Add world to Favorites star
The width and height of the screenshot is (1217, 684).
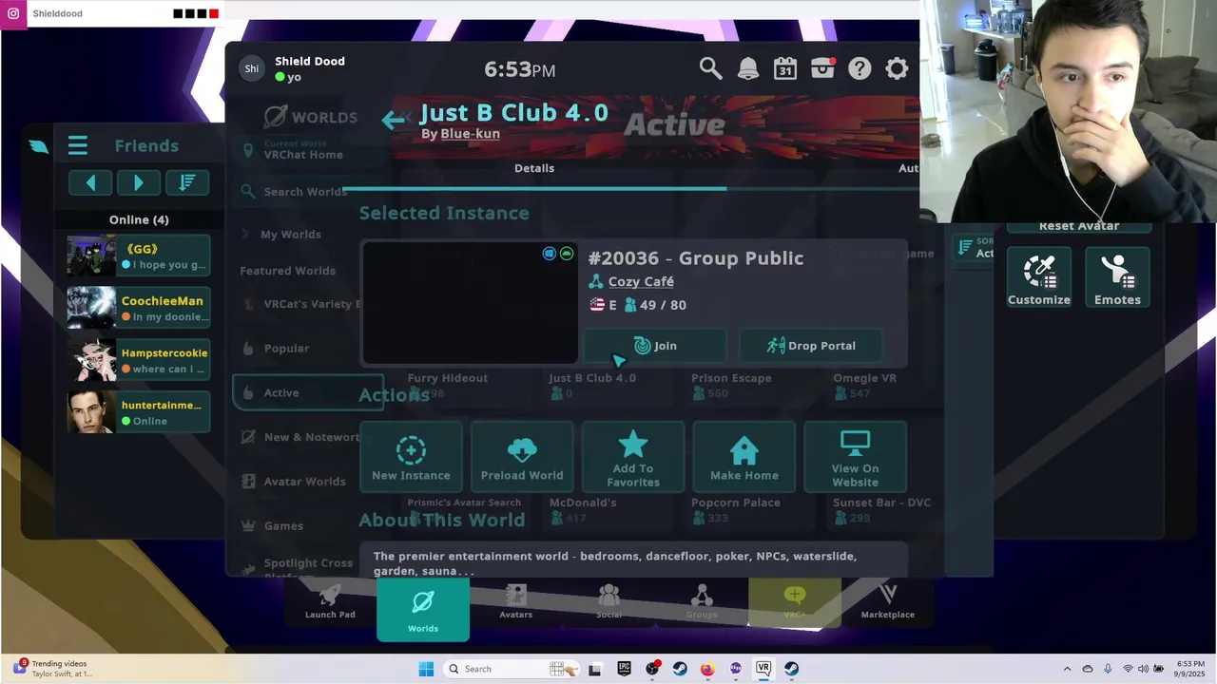633,457
